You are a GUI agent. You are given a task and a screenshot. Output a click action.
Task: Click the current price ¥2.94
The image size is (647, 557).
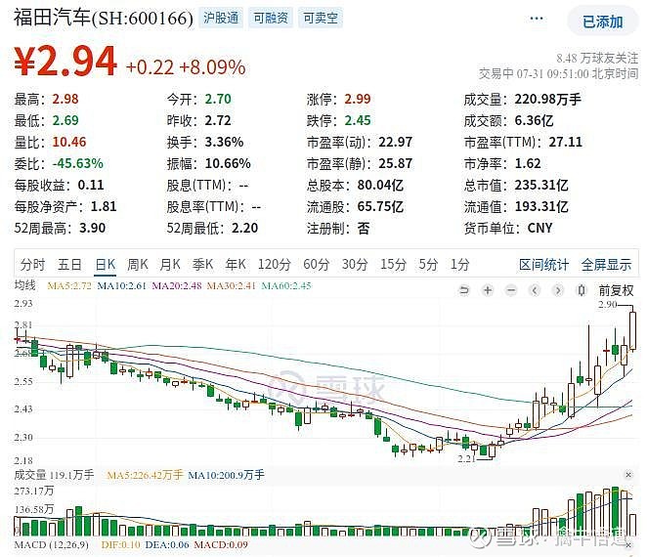(x=65, y=62)
